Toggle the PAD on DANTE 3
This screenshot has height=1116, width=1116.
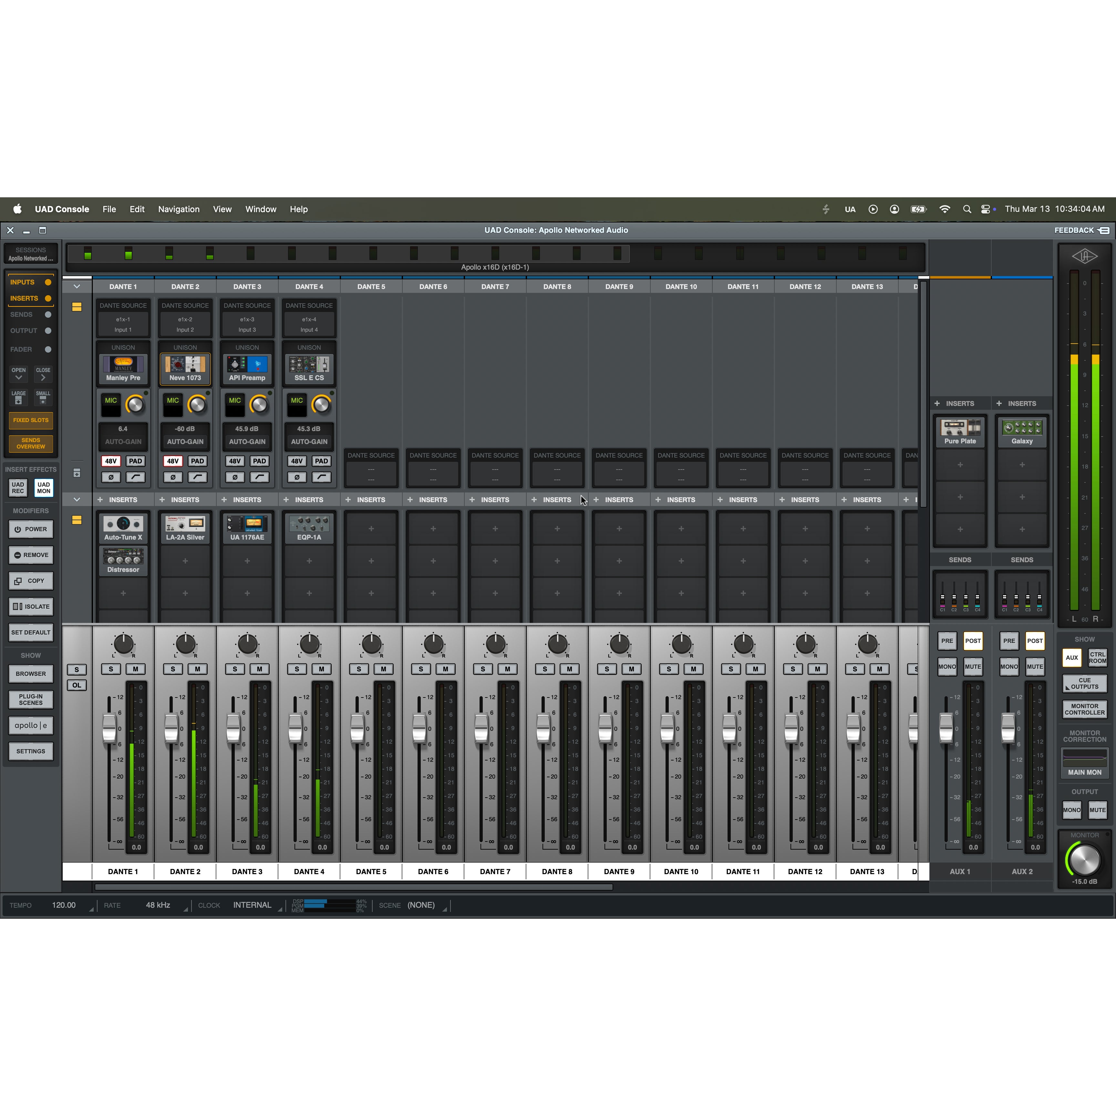259,461
